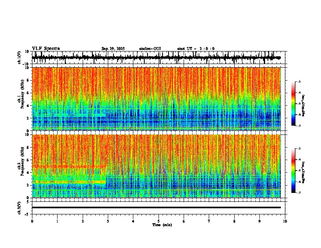Click time axis tick label '5'

158,221
